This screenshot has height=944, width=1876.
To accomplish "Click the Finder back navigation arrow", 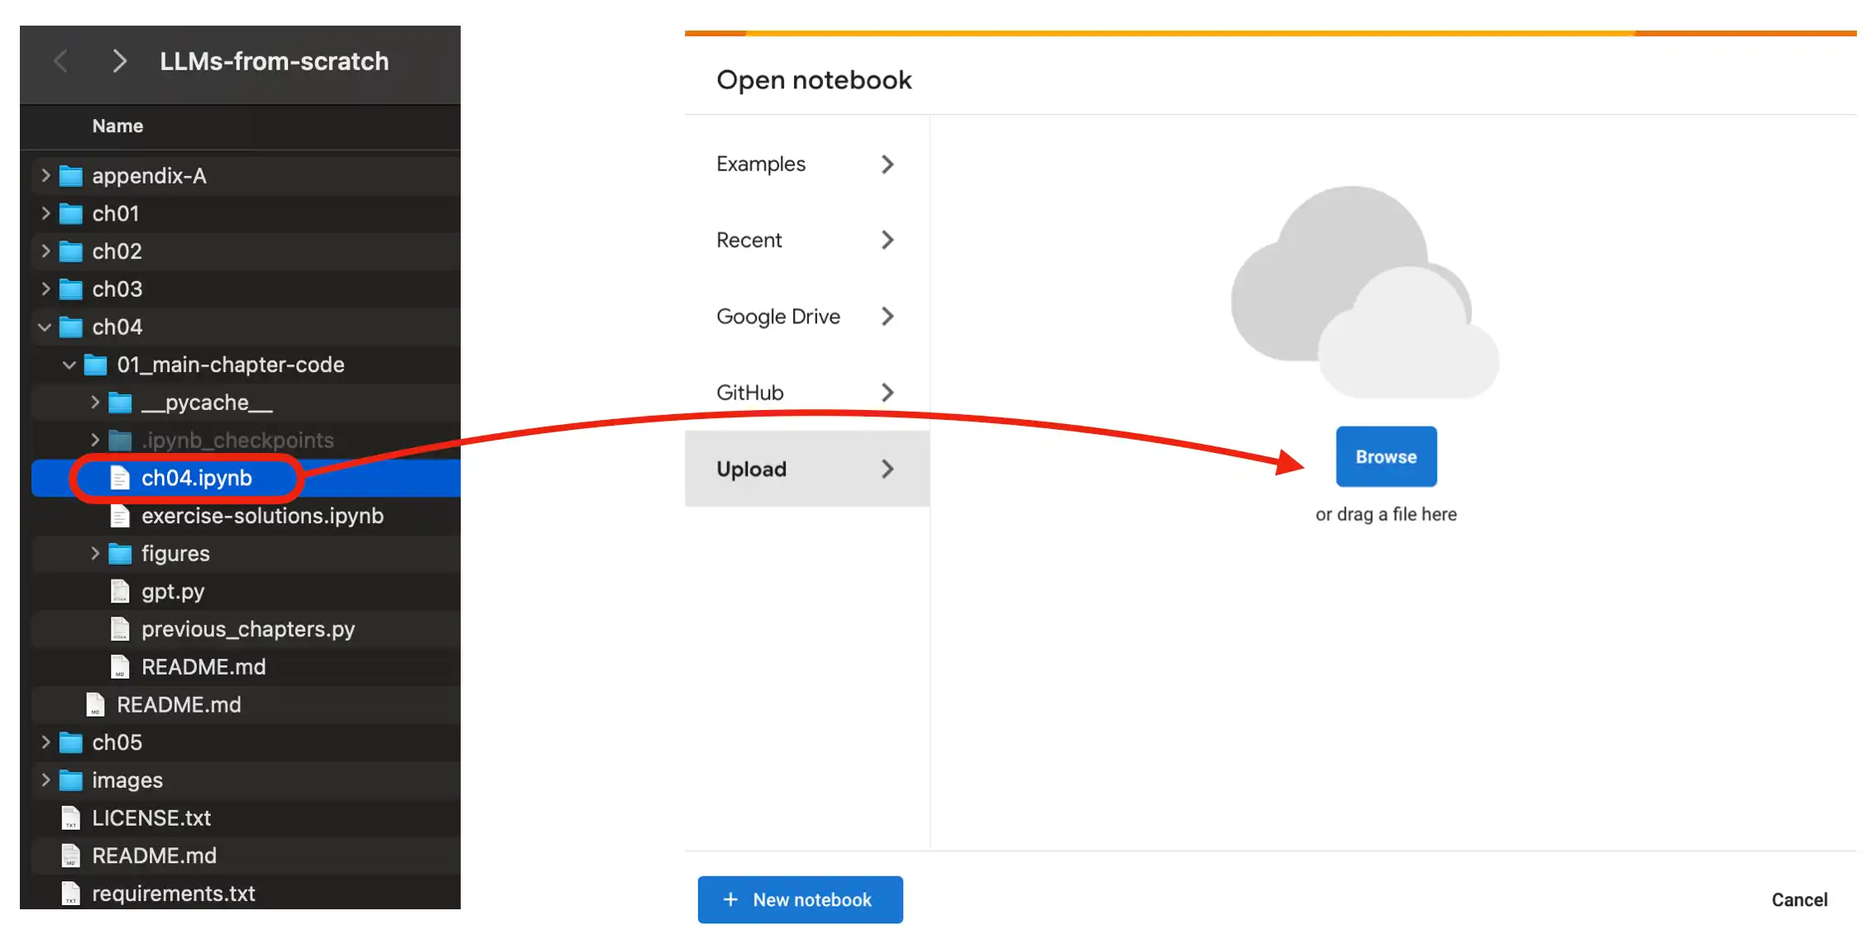I will point(60,60).
